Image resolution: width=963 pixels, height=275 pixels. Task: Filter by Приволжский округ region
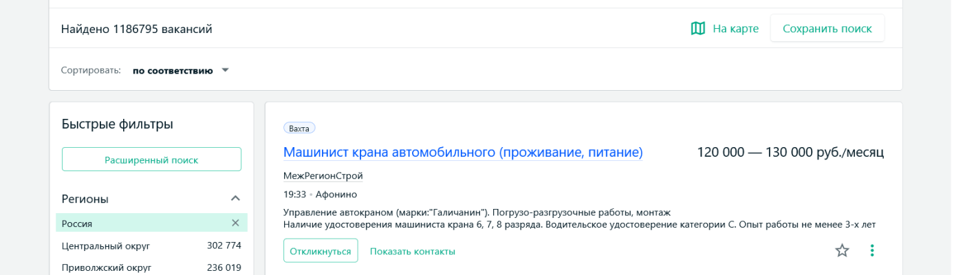(107, 267)
